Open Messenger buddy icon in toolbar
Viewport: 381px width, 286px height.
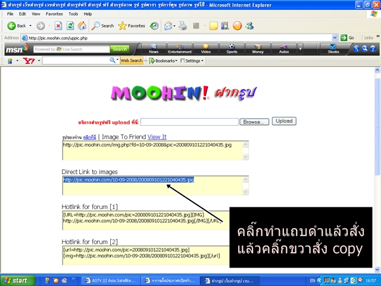pos(249,26)
